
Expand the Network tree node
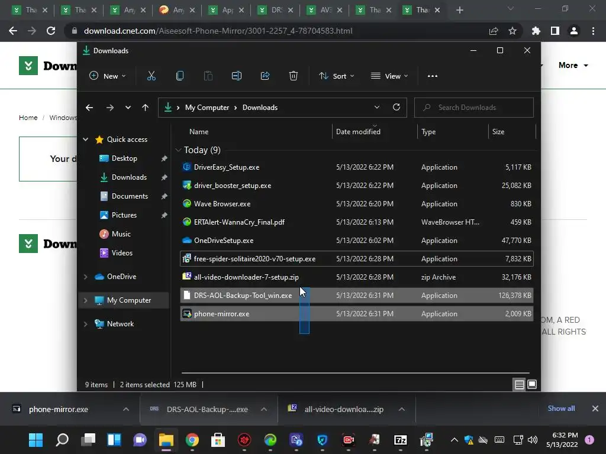tap(85, 324)
